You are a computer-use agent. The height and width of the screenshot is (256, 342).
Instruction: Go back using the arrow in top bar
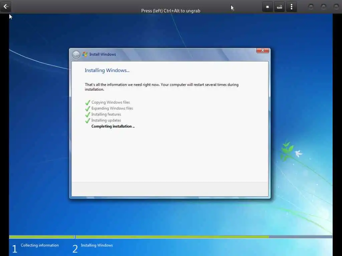tap(6, 7)
